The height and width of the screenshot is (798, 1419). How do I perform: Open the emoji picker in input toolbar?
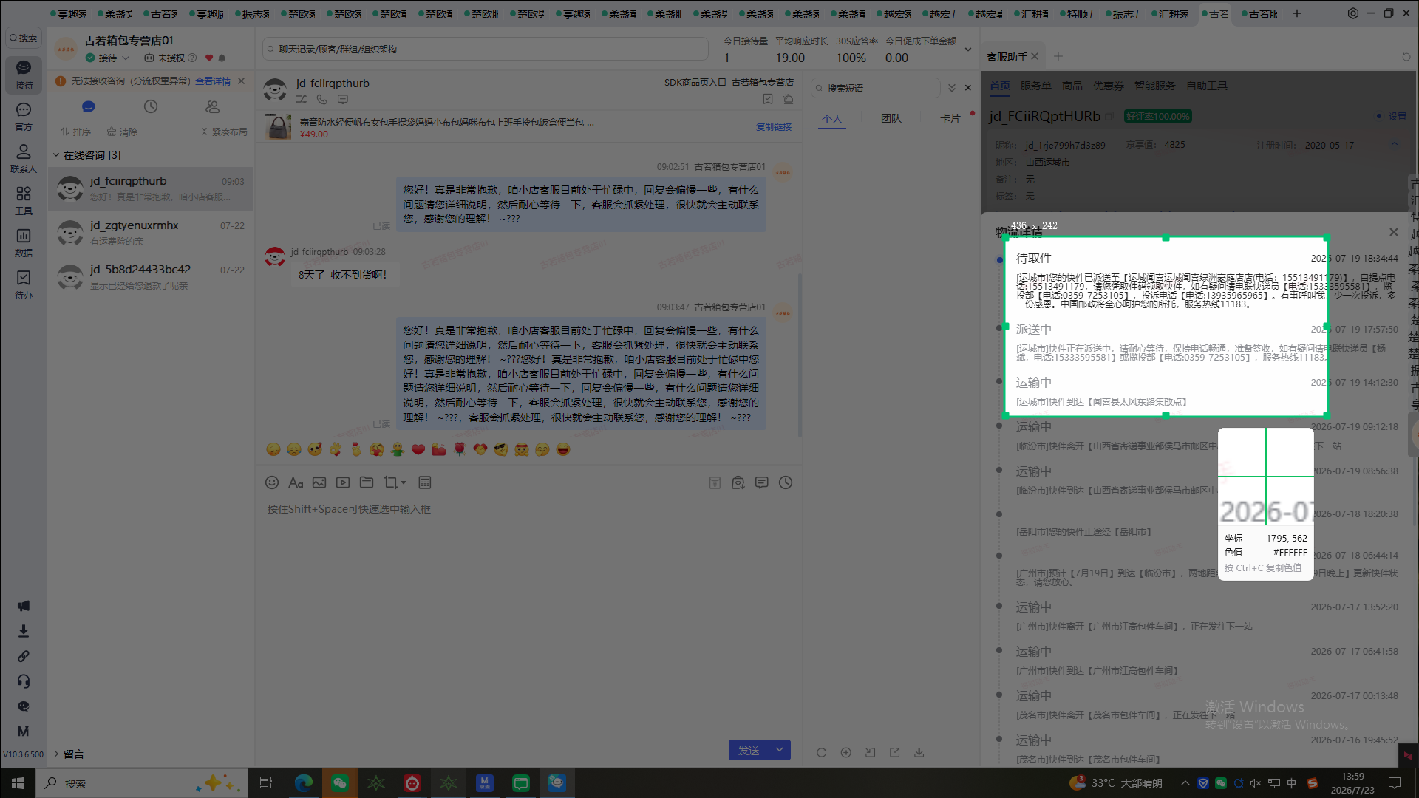click(x=272, y=482)
